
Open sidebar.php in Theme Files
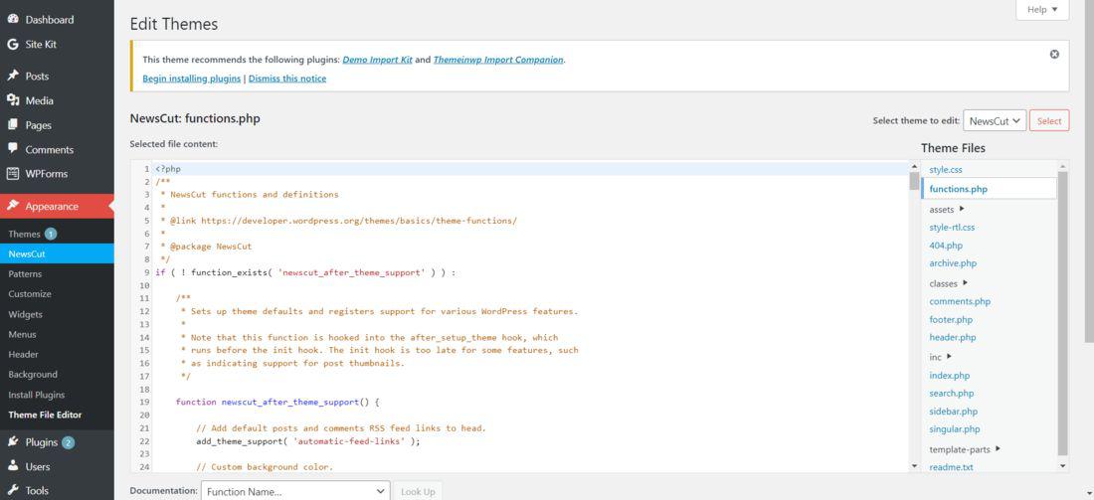pos(954,412)
